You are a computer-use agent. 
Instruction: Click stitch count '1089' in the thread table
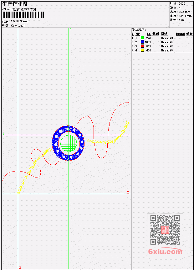(148, 42)
